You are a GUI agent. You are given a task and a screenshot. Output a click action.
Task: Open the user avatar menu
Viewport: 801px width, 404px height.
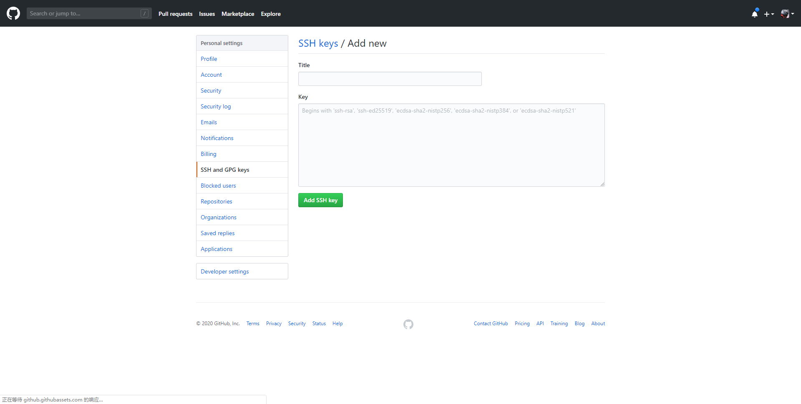787,14
